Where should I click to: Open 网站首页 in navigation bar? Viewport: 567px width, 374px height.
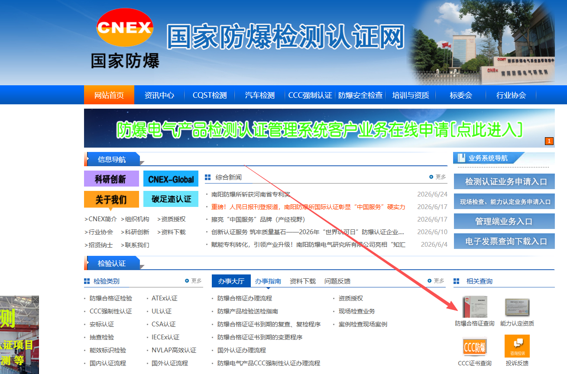pyautogui.click(x=109, y=95)
